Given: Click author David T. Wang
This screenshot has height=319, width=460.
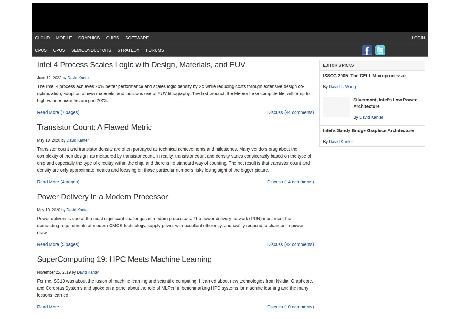Looking at the screenshot, I should (342, 87).
